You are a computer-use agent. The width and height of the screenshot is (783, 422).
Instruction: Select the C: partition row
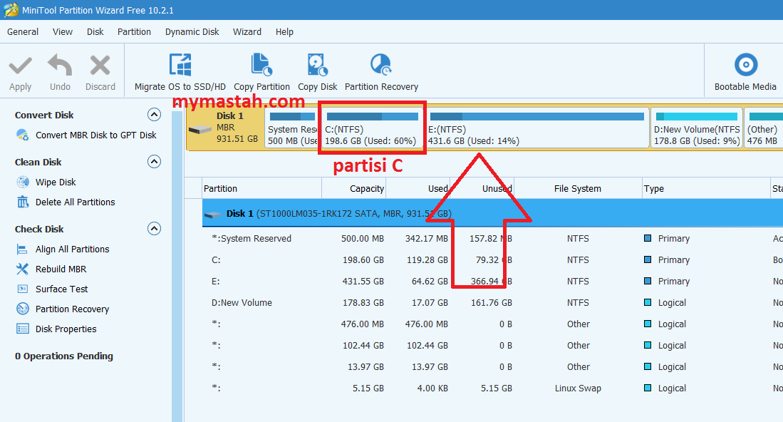(x=492, y=259)
